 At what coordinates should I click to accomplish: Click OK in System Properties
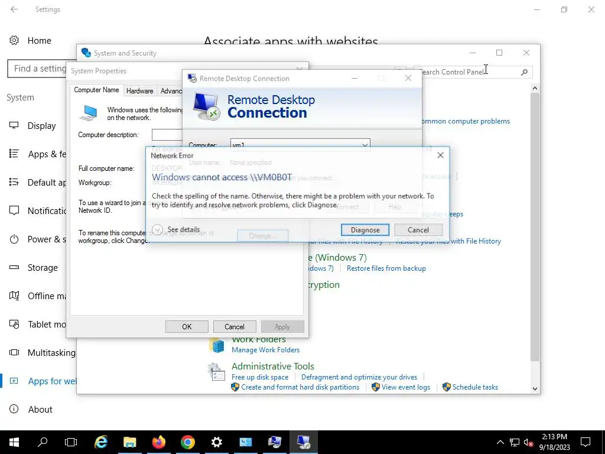point(187,326)
